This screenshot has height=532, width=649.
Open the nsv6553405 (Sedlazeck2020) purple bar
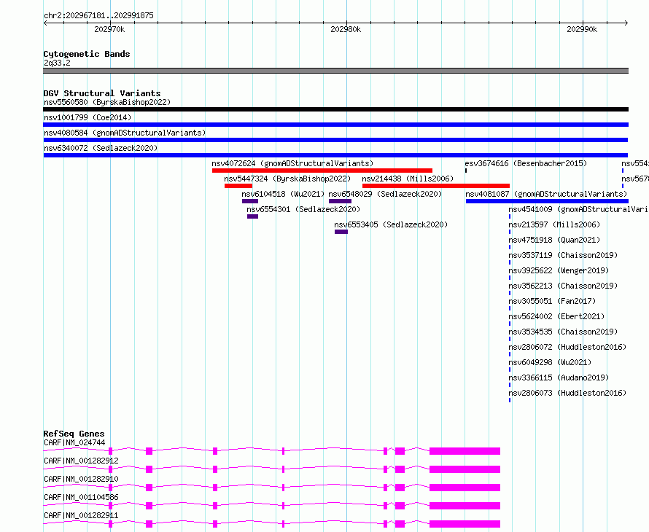pyautogui.click(x=341, y=232)
